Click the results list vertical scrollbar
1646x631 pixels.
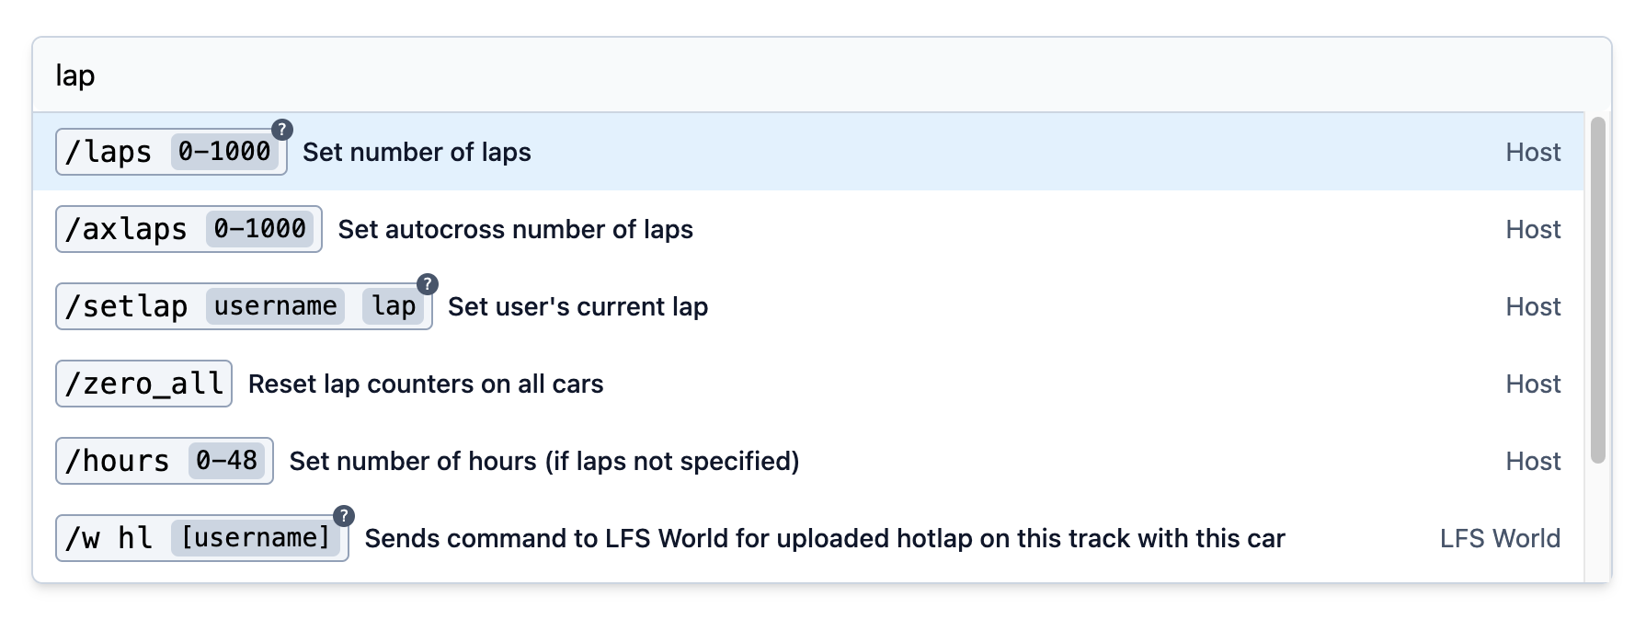1598,291
